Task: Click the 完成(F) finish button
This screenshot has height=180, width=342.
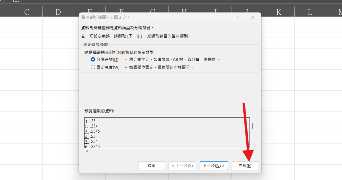Action: [245, 166]
